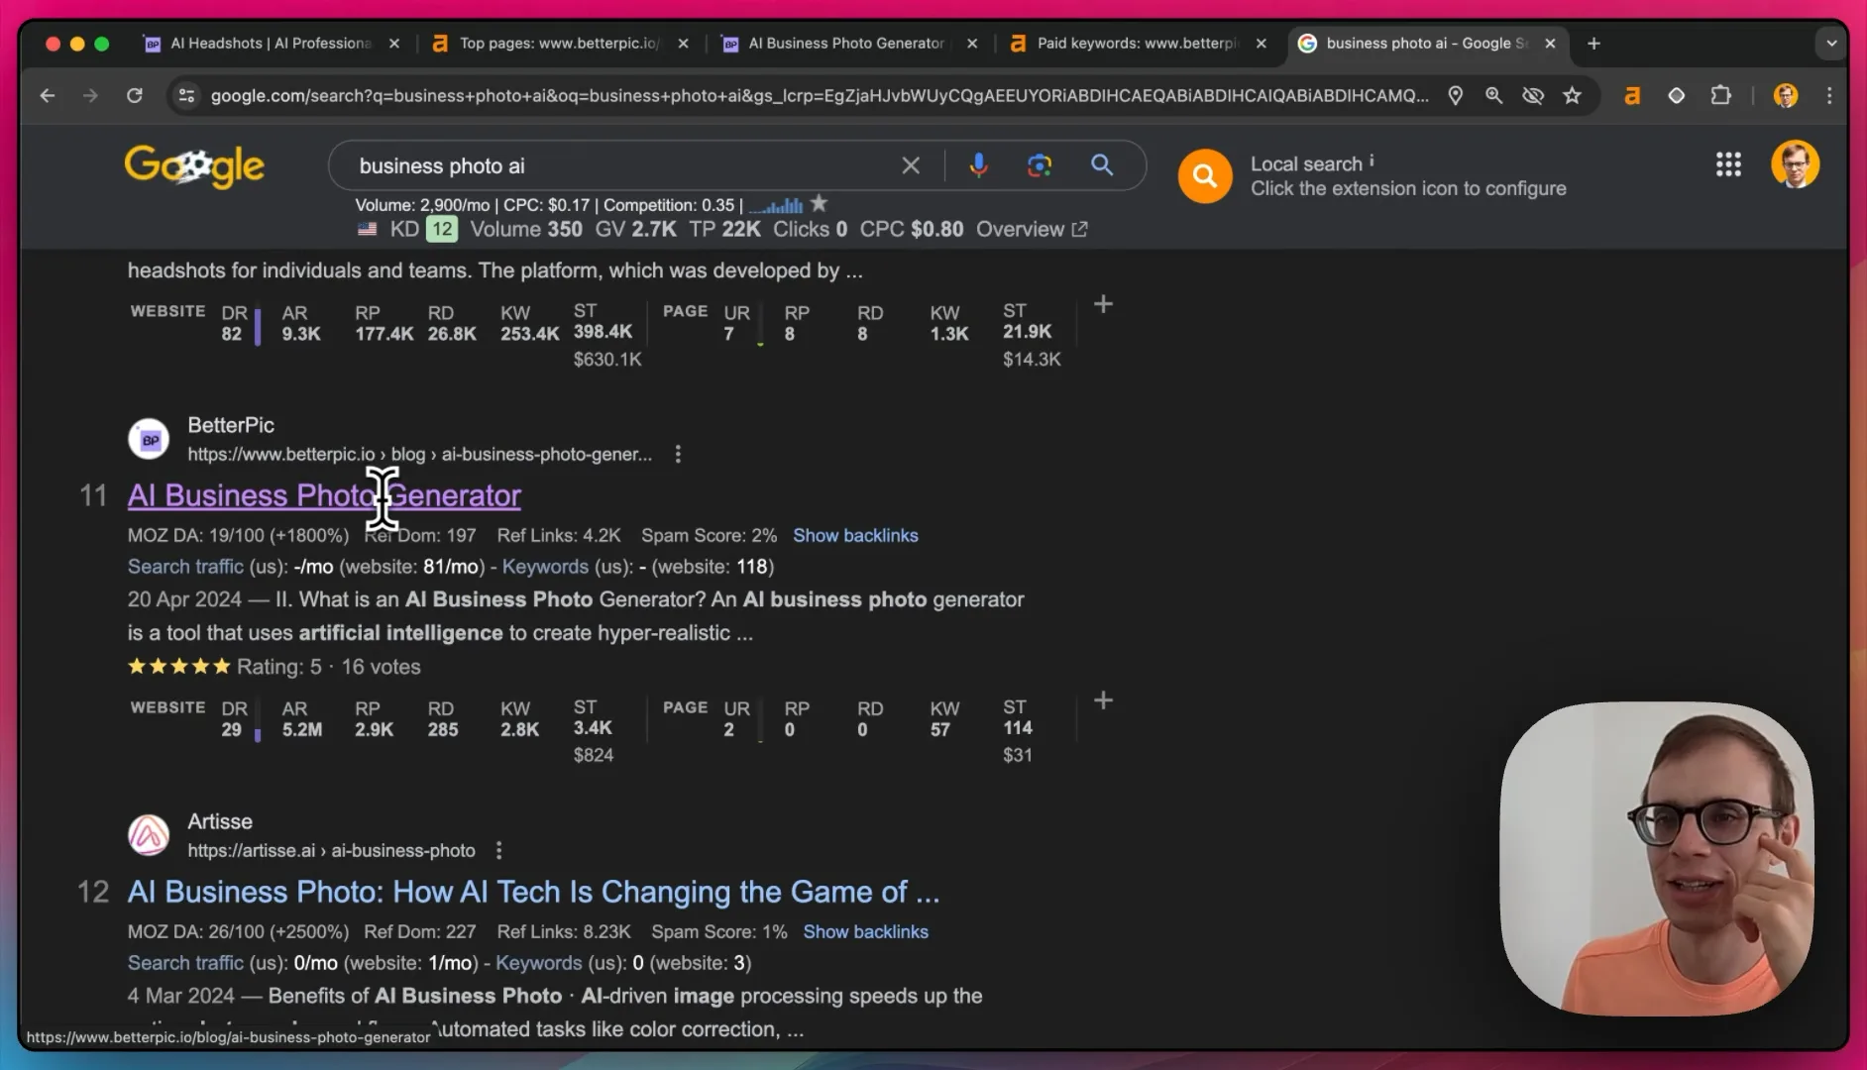Expand metrics with plus on top result row
This screenshot has width=1867, height=1070.
[1103, 304]
